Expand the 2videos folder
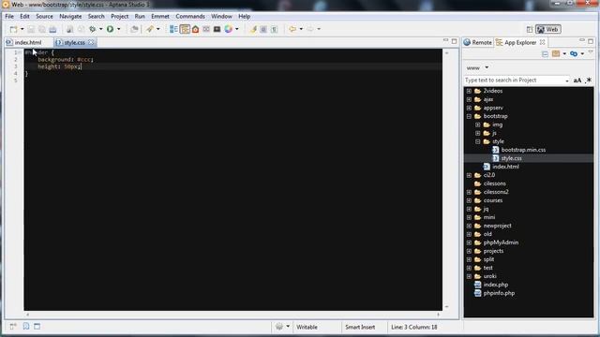 point(469,91)
